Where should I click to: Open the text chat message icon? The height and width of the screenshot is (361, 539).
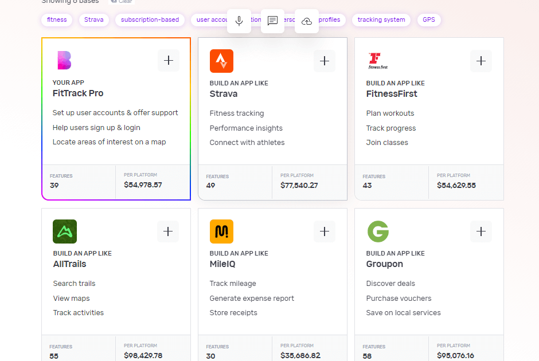272,21
